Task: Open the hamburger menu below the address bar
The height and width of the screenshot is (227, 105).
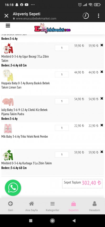Action: (8, 26)
